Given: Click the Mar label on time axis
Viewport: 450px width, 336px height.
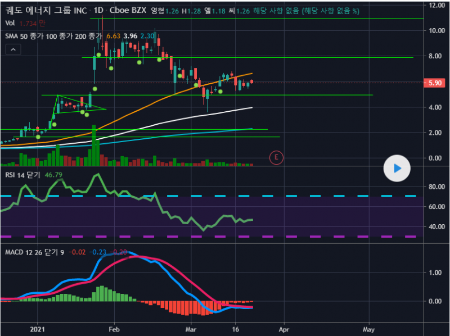Looking at the screenshot, I should [x=191, y=329].
